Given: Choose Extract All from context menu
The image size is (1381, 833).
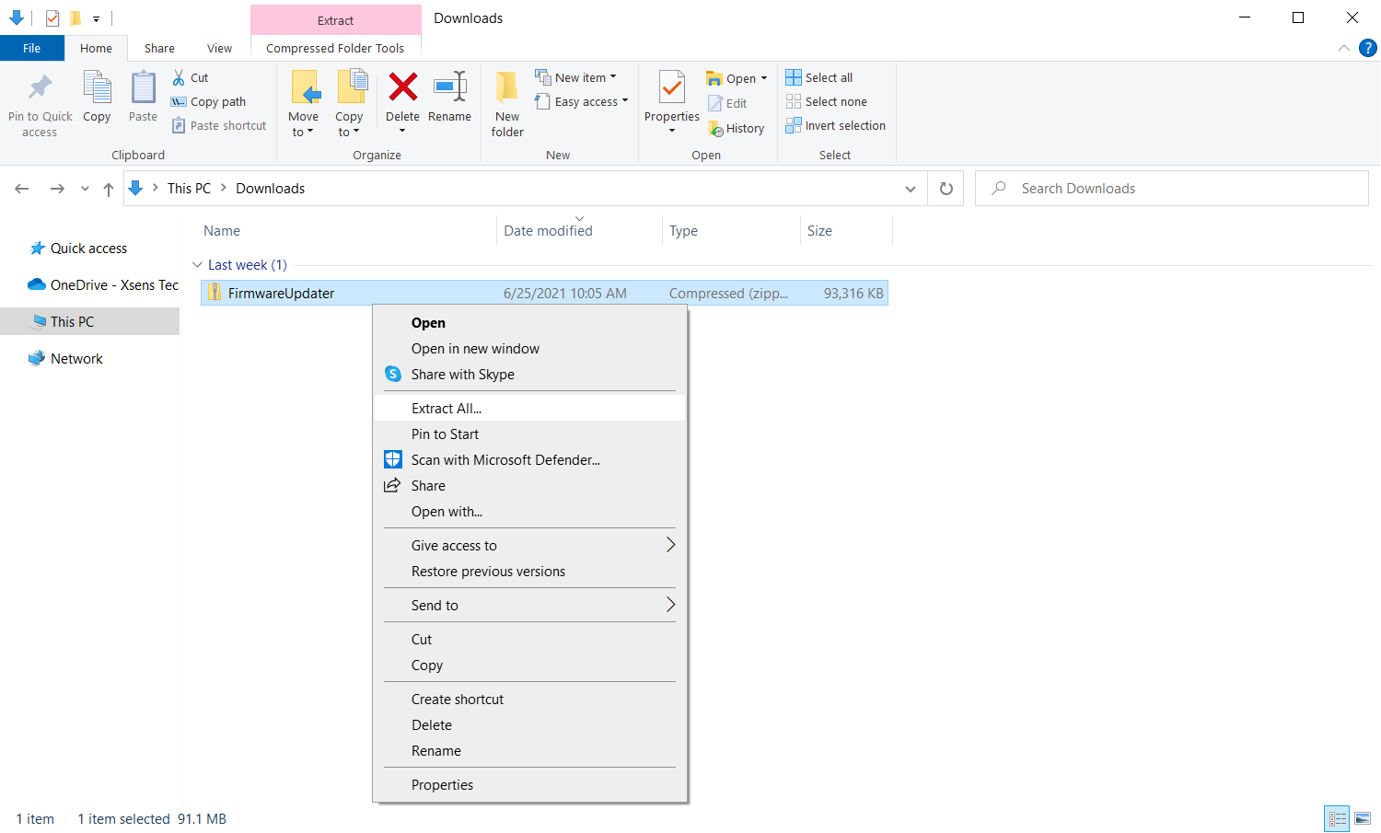Looking at the screenshot, I should click(x=447, y=409).
